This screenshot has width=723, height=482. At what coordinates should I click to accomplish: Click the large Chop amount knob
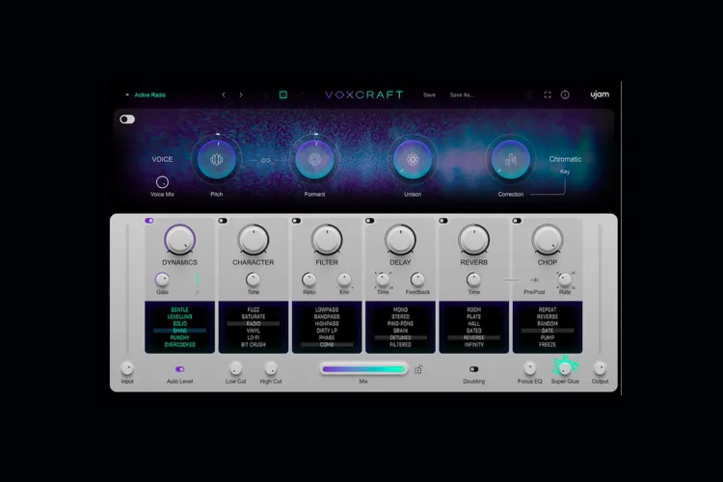click(x=548, y=240)
